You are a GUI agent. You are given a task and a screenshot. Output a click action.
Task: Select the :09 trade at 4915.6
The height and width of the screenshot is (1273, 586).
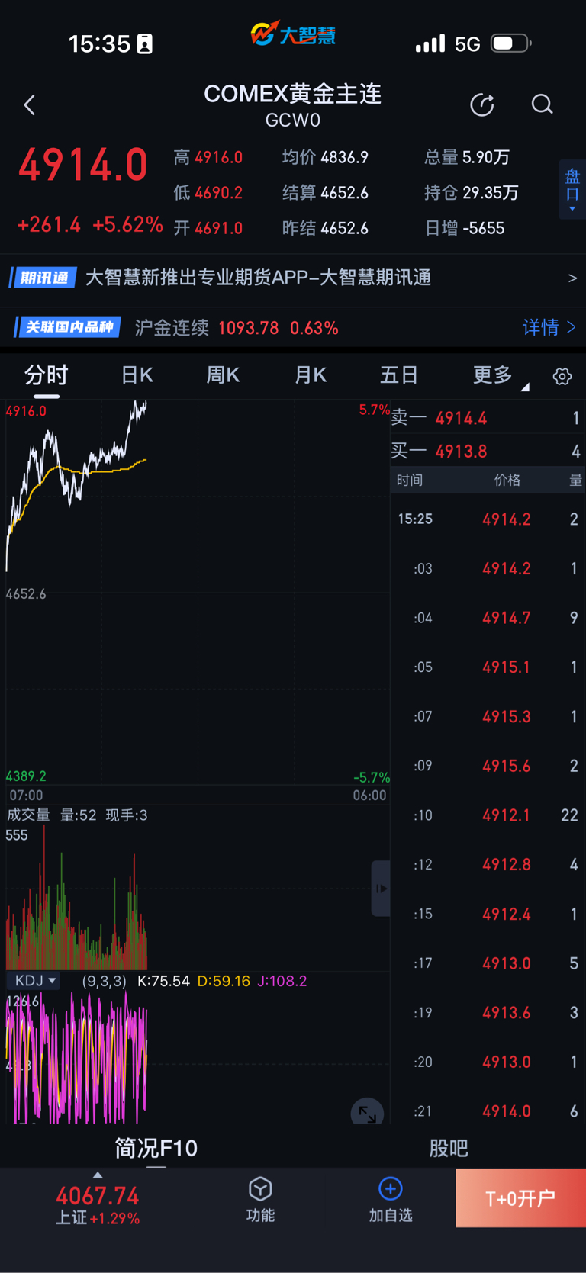coord(487,766)
